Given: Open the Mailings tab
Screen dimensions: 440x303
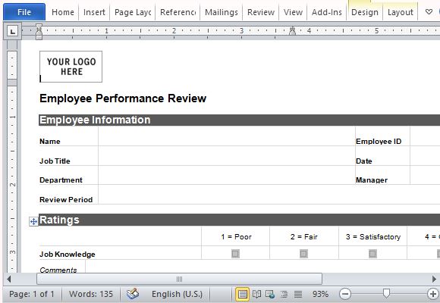Looking at the screenshot, I should (x=222, y=12).
